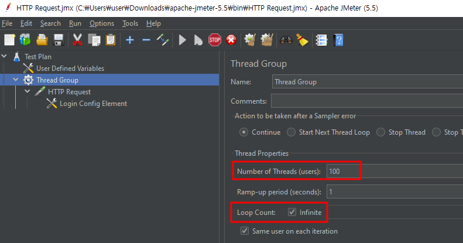
Task: Open the Run menu
Action: [75, 23]
